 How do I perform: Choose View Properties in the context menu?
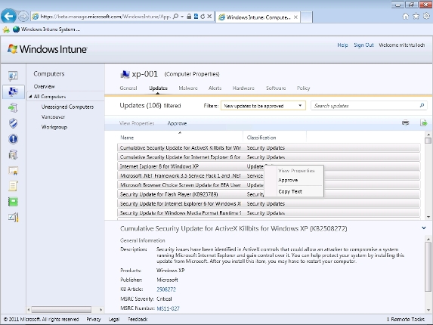tap(296, 171)
